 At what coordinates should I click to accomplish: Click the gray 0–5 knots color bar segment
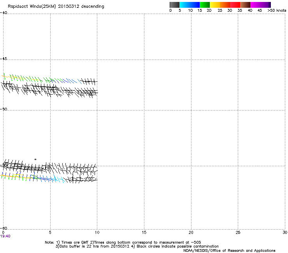tap(174, 5)
